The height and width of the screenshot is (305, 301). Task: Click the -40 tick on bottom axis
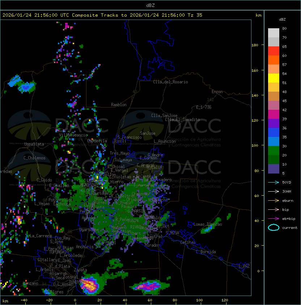point(24,300)
